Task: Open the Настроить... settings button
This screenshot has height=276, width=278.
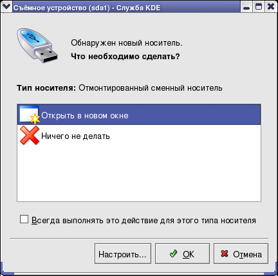Action: pos(123,253)
